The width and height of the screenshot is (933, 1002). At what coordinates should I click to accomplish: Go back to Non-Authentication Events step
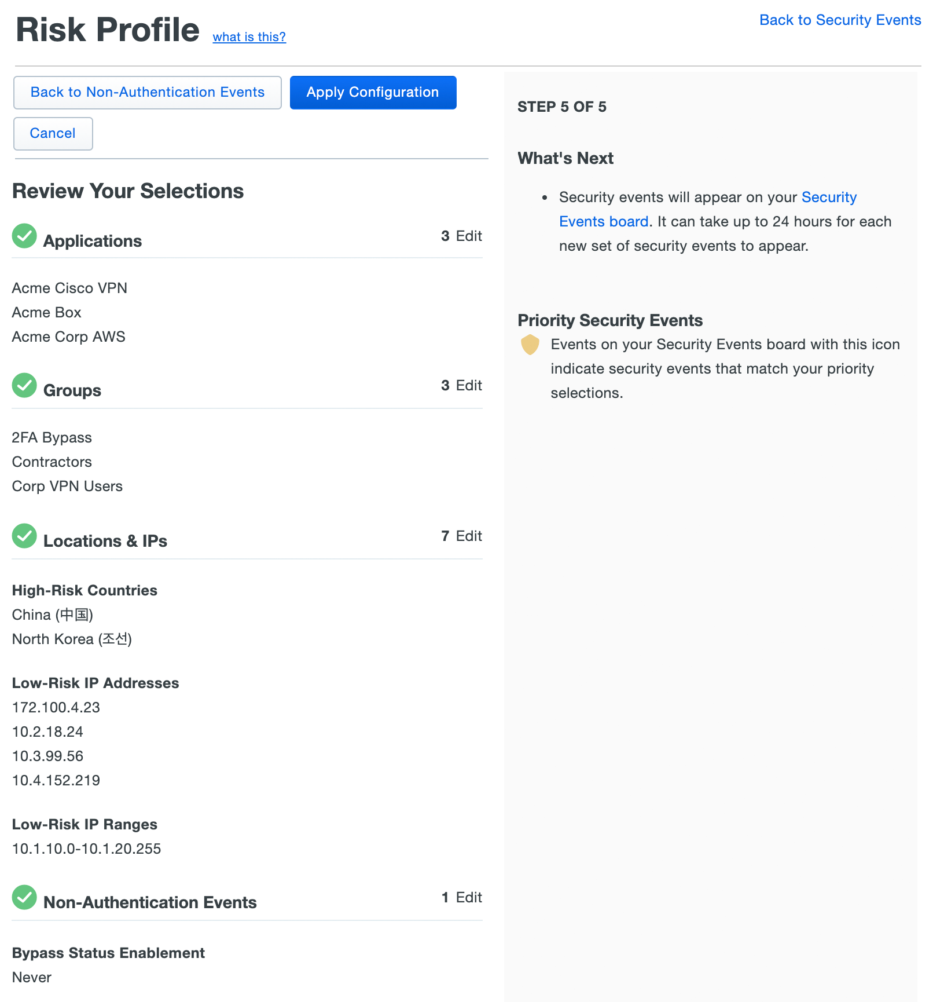(x=148, y=93)
